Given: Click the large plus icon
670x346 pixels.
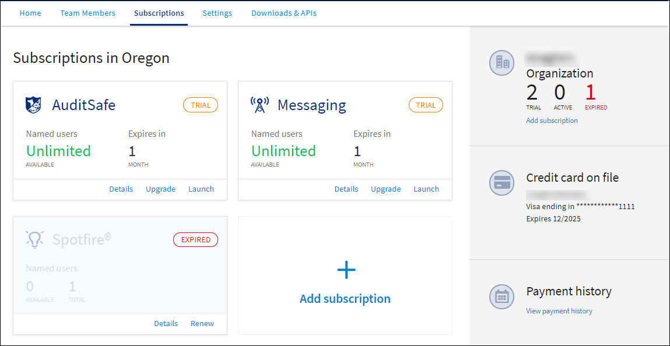Looking at the screenshot, I should 346,270.
